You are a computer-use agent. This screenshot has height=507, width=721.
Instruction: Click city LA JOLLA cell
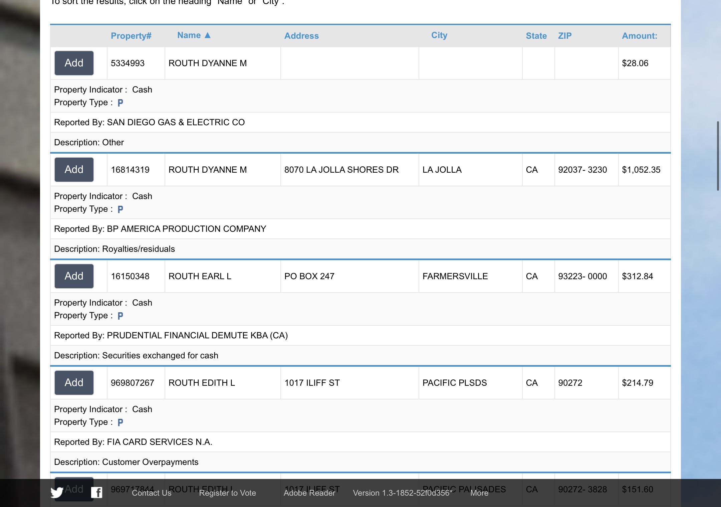[x=471, y=170]
